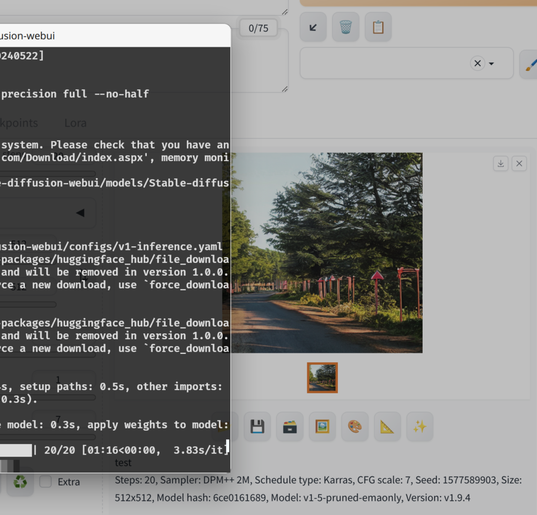Viewport: 537px width, 515px height.
Task: Click the terminal line 'precision full --no-half'
Action: point(75,94)
